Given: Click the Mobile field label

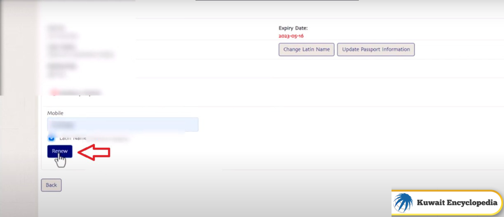Looking at the screenshot, I should (55, 113).
